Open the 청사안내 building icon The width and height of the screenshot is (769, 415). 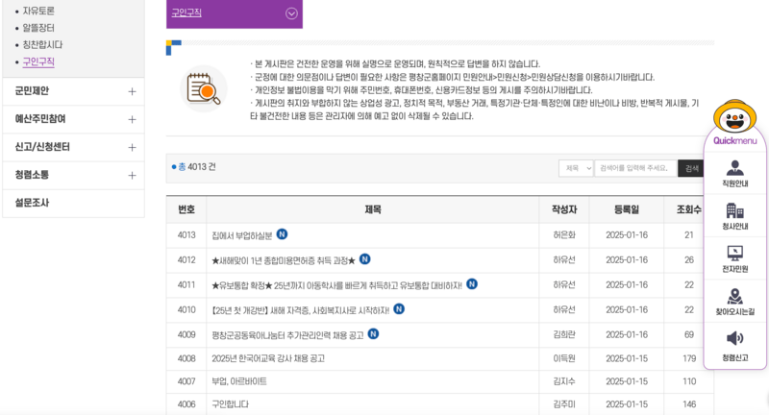(x=734, y=216)
